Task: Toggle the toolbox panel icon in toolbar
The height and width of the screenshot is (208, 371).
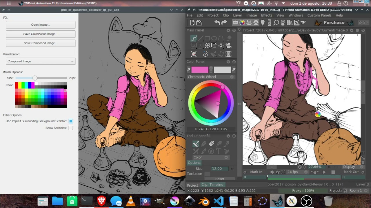Action: pyautogui.click(x=235, y=23)
